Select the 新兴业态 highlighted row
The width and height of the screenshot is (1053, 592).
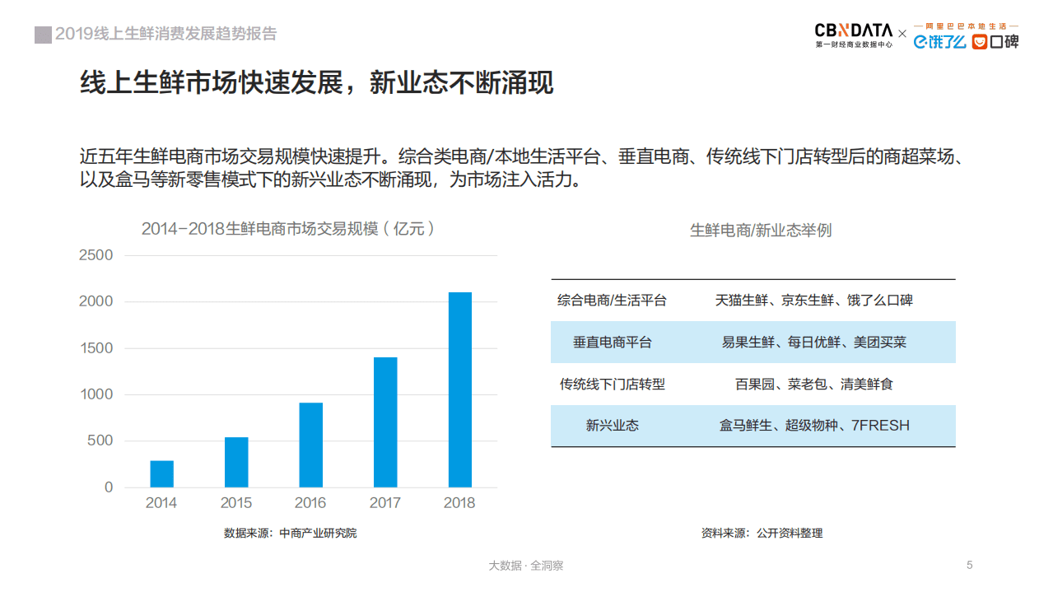(752, 426)
